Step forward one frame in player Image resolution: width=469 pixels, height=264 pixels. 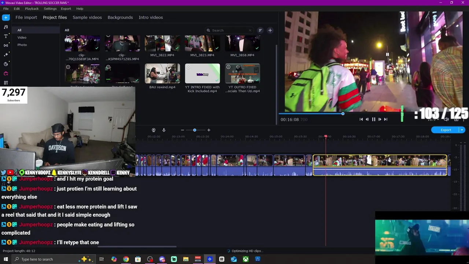[380, 119]
